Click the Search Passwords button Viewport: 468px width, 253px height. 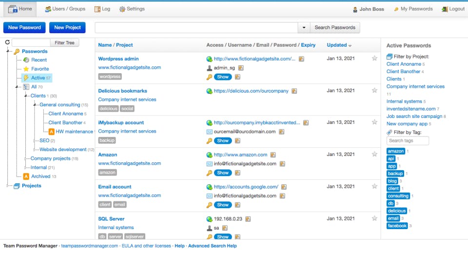[335, 27]
